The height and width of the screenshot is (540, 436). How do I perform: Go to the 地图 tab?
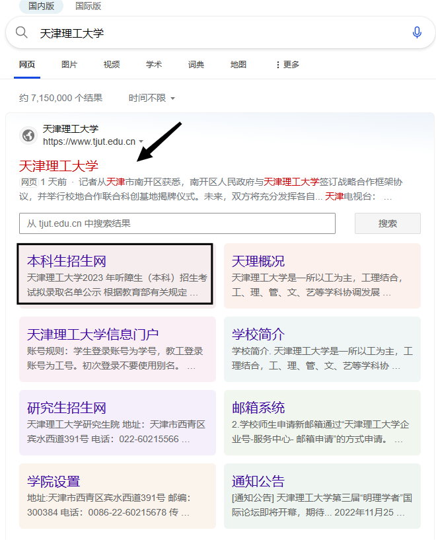point(238,64)
